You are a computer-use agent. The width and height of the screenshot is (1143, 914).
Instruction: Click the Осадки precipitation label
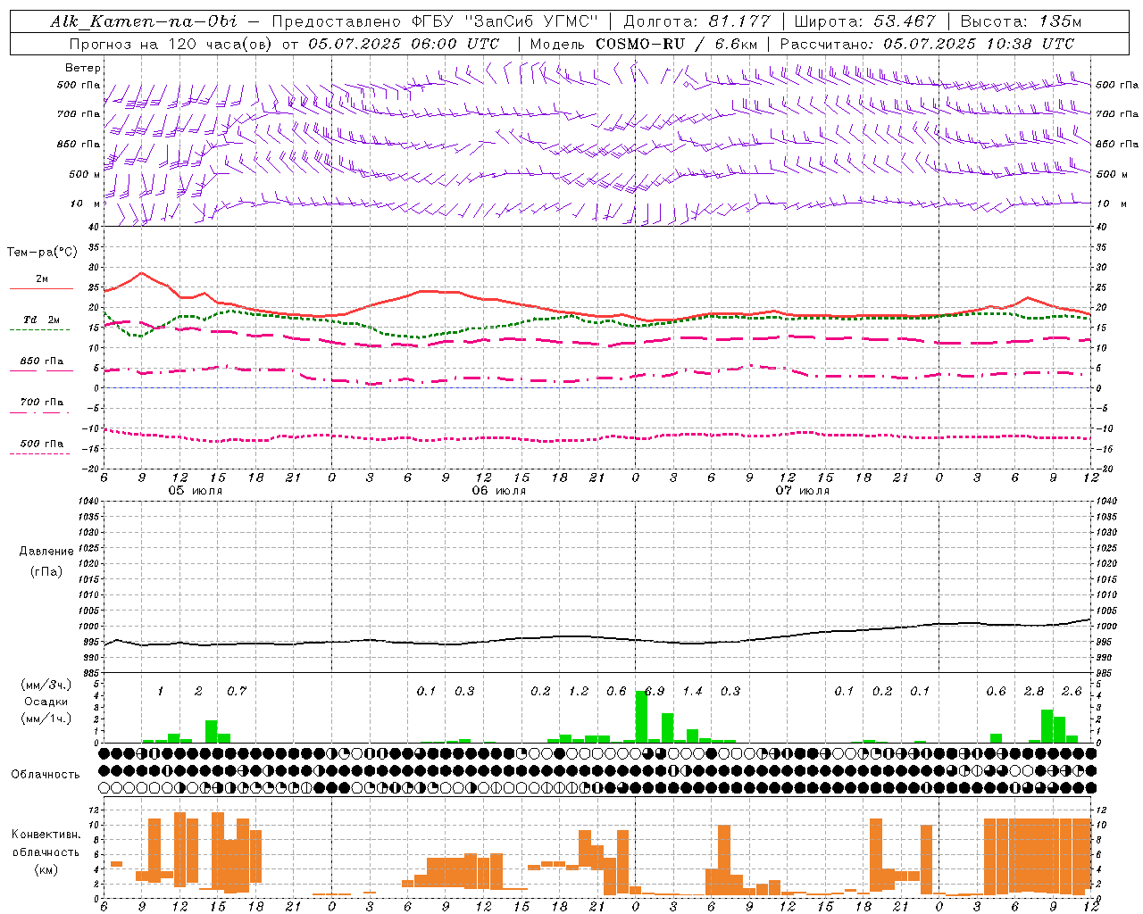[x=46, y=702]
